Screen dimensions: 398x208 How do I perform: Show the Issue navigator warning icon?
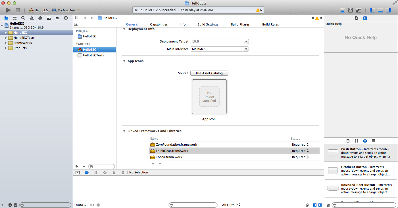pos(32,18)
